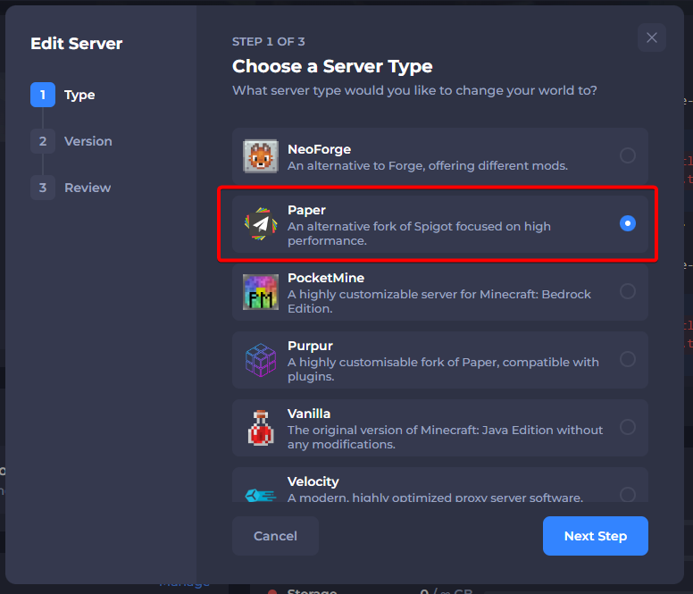Click 'Minecraft: Bedrock Edition' description text
The image size is (693, 594).
[x=439, y=301]
